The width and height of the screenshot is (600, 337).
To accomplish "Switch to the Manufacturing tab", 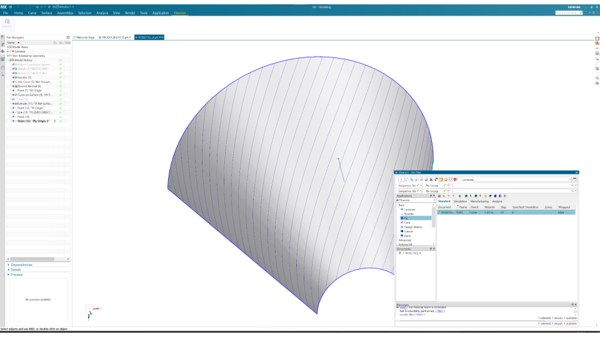I will (x=479, y=201).
